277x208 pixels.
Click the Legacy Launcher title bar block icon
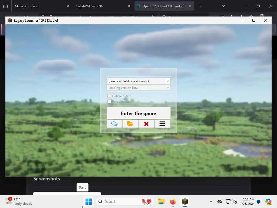point(10,20)
